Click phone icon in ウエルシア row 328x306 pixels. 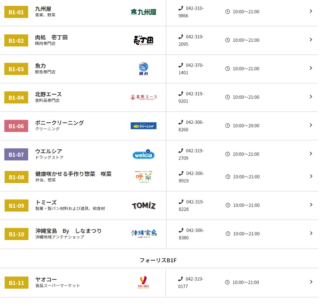pos(181,151)
